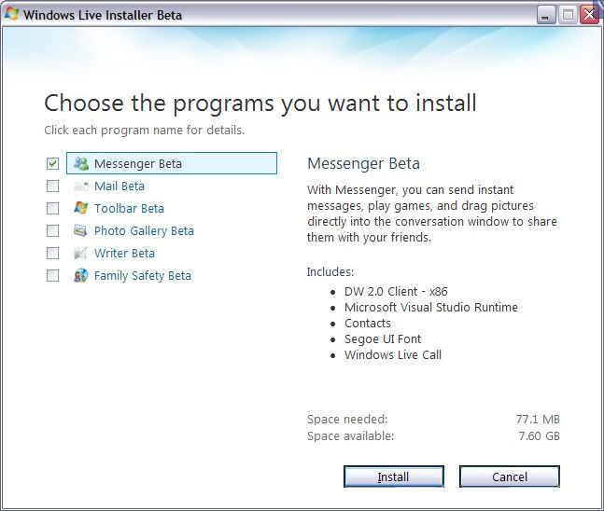Click 'Microsoft Visual Studio Runtime' list entry
This screenshot has width=604, height=511.
tap(431, 307)
